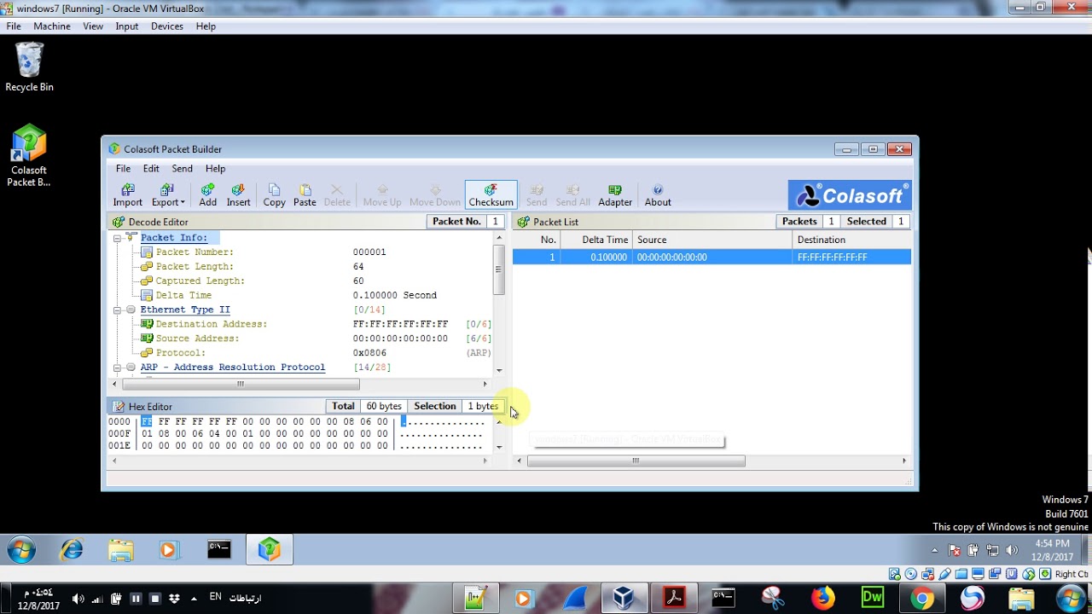Click the Delta Time column header
The height and width of the screenshot is (614, 1092).
click(x=597, y=240)
